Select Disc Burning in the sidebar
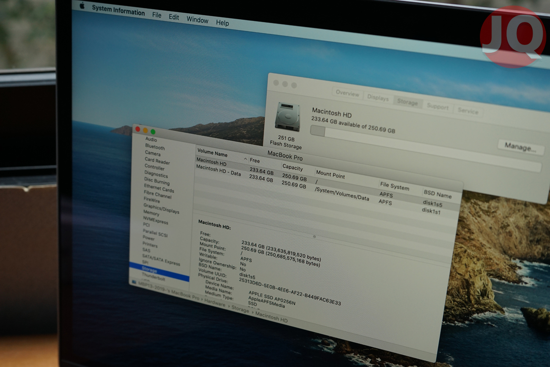The height and width of the screenshot is (367, 550). tap(157, 182)
